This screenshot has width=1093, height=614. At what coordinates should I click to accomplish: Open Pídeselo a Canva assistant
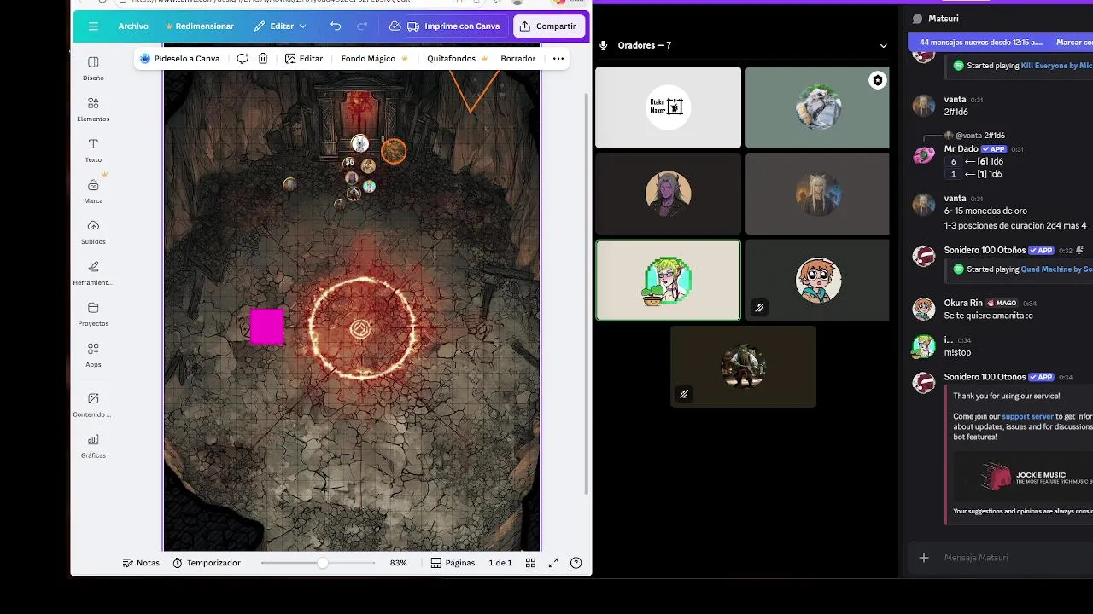[180, 59]
